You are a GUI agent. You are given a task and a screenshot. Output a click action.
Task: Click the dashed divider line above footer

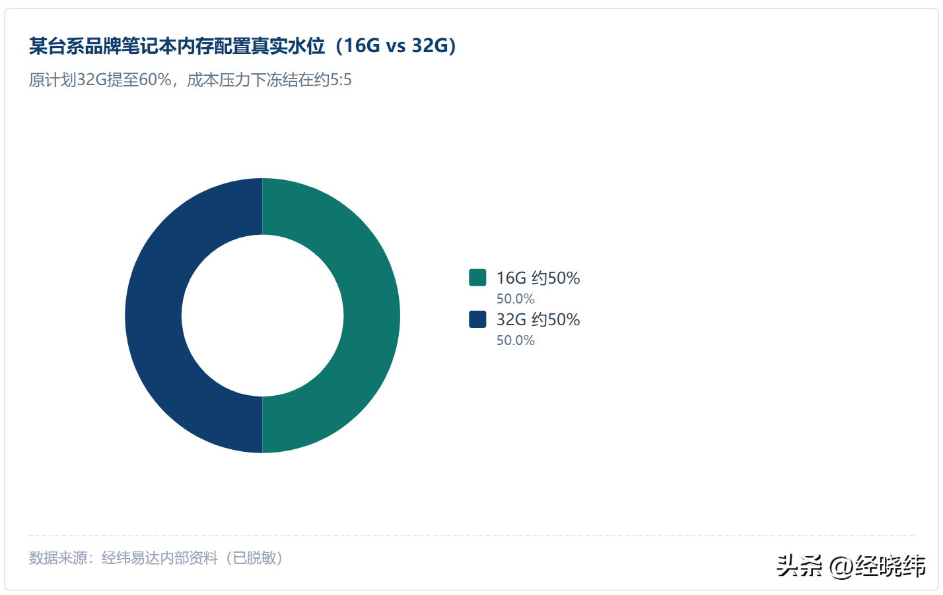pos(471,536)
